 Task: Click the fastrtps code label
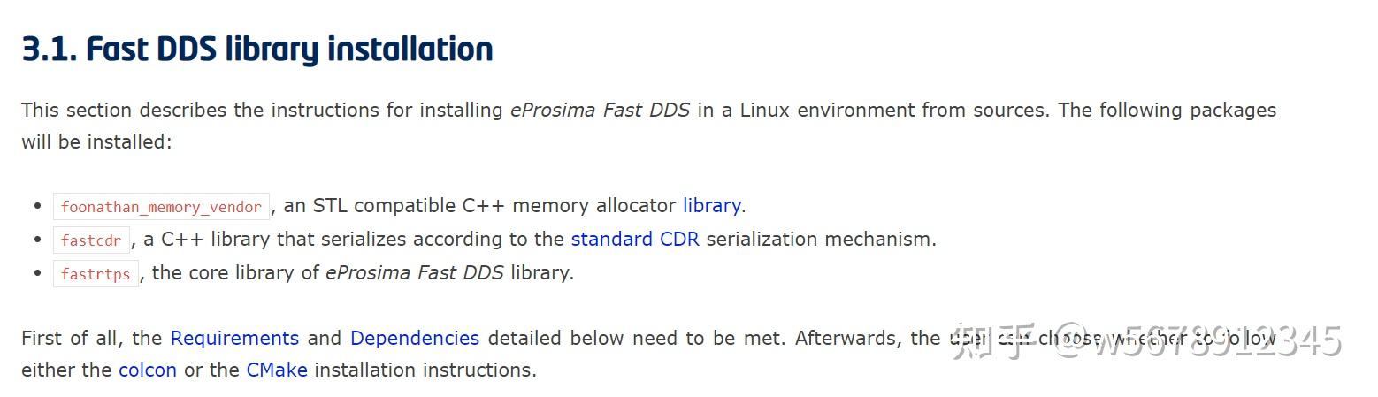pos(96,273)
